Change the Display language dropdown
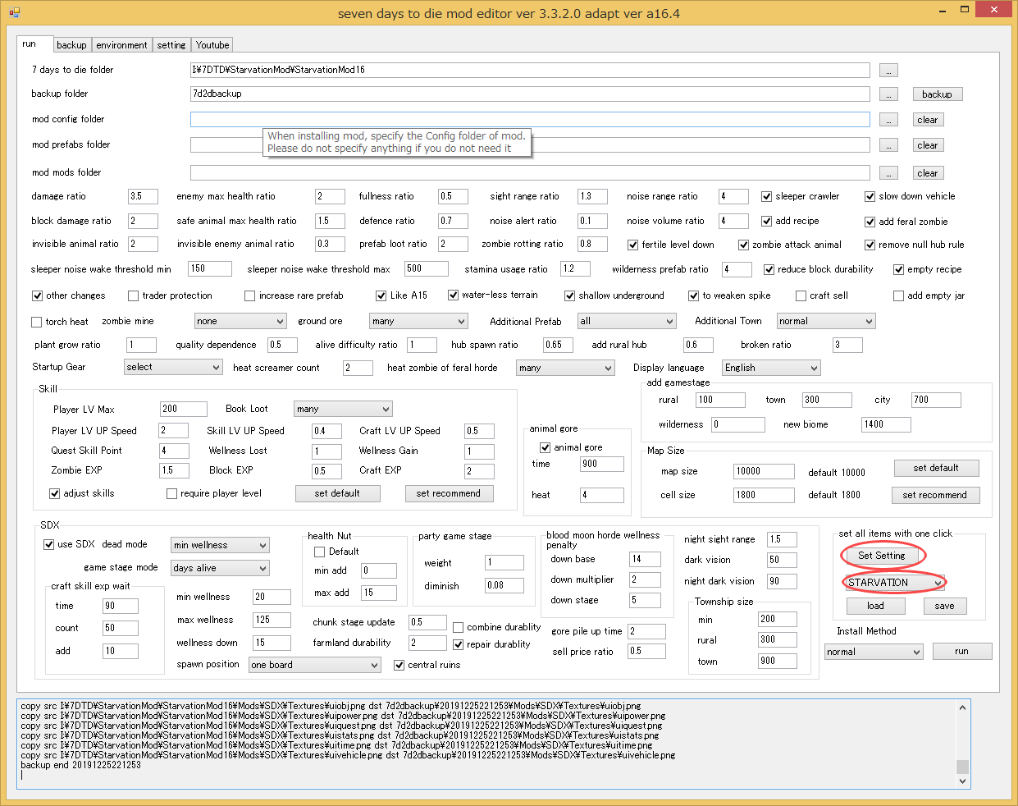 pos(771,369)
